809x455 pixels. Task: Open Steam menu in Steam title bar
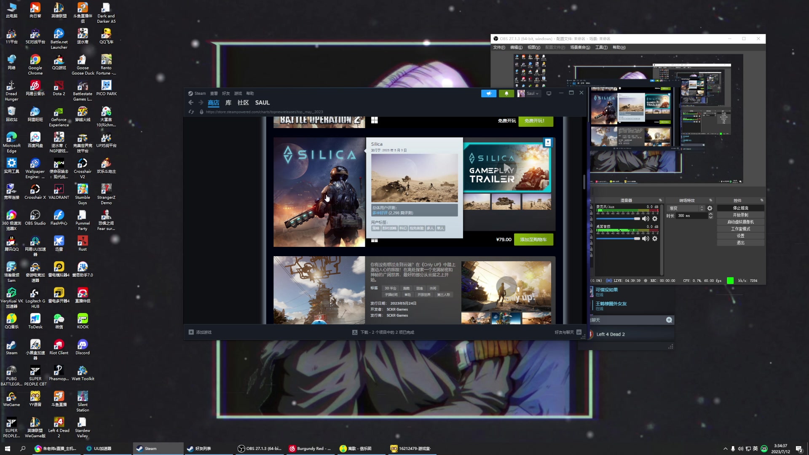197,94
